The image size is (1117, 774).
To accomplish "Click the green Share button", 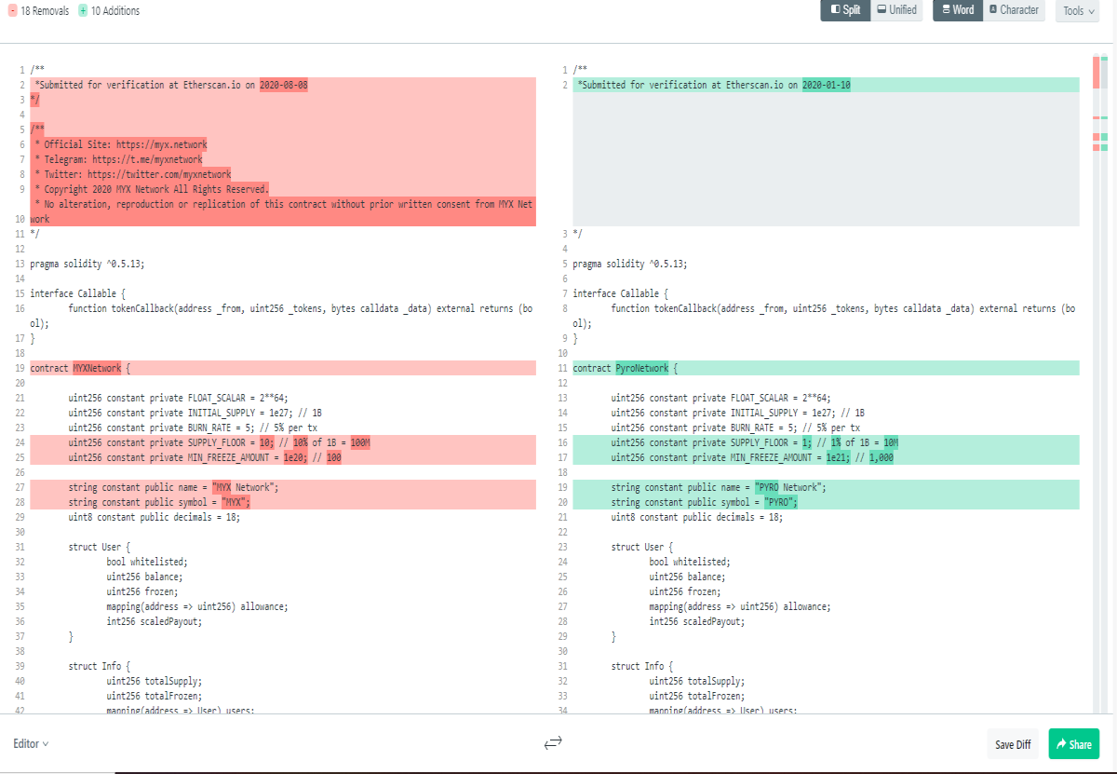I will 1073,744.
